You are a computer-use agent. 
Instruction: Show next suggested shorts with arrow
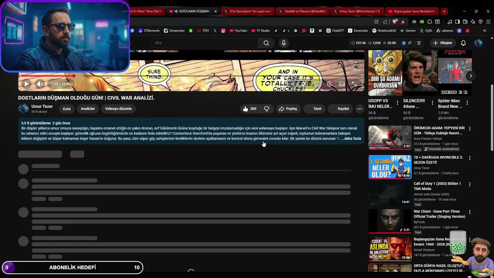coord(470,76)
